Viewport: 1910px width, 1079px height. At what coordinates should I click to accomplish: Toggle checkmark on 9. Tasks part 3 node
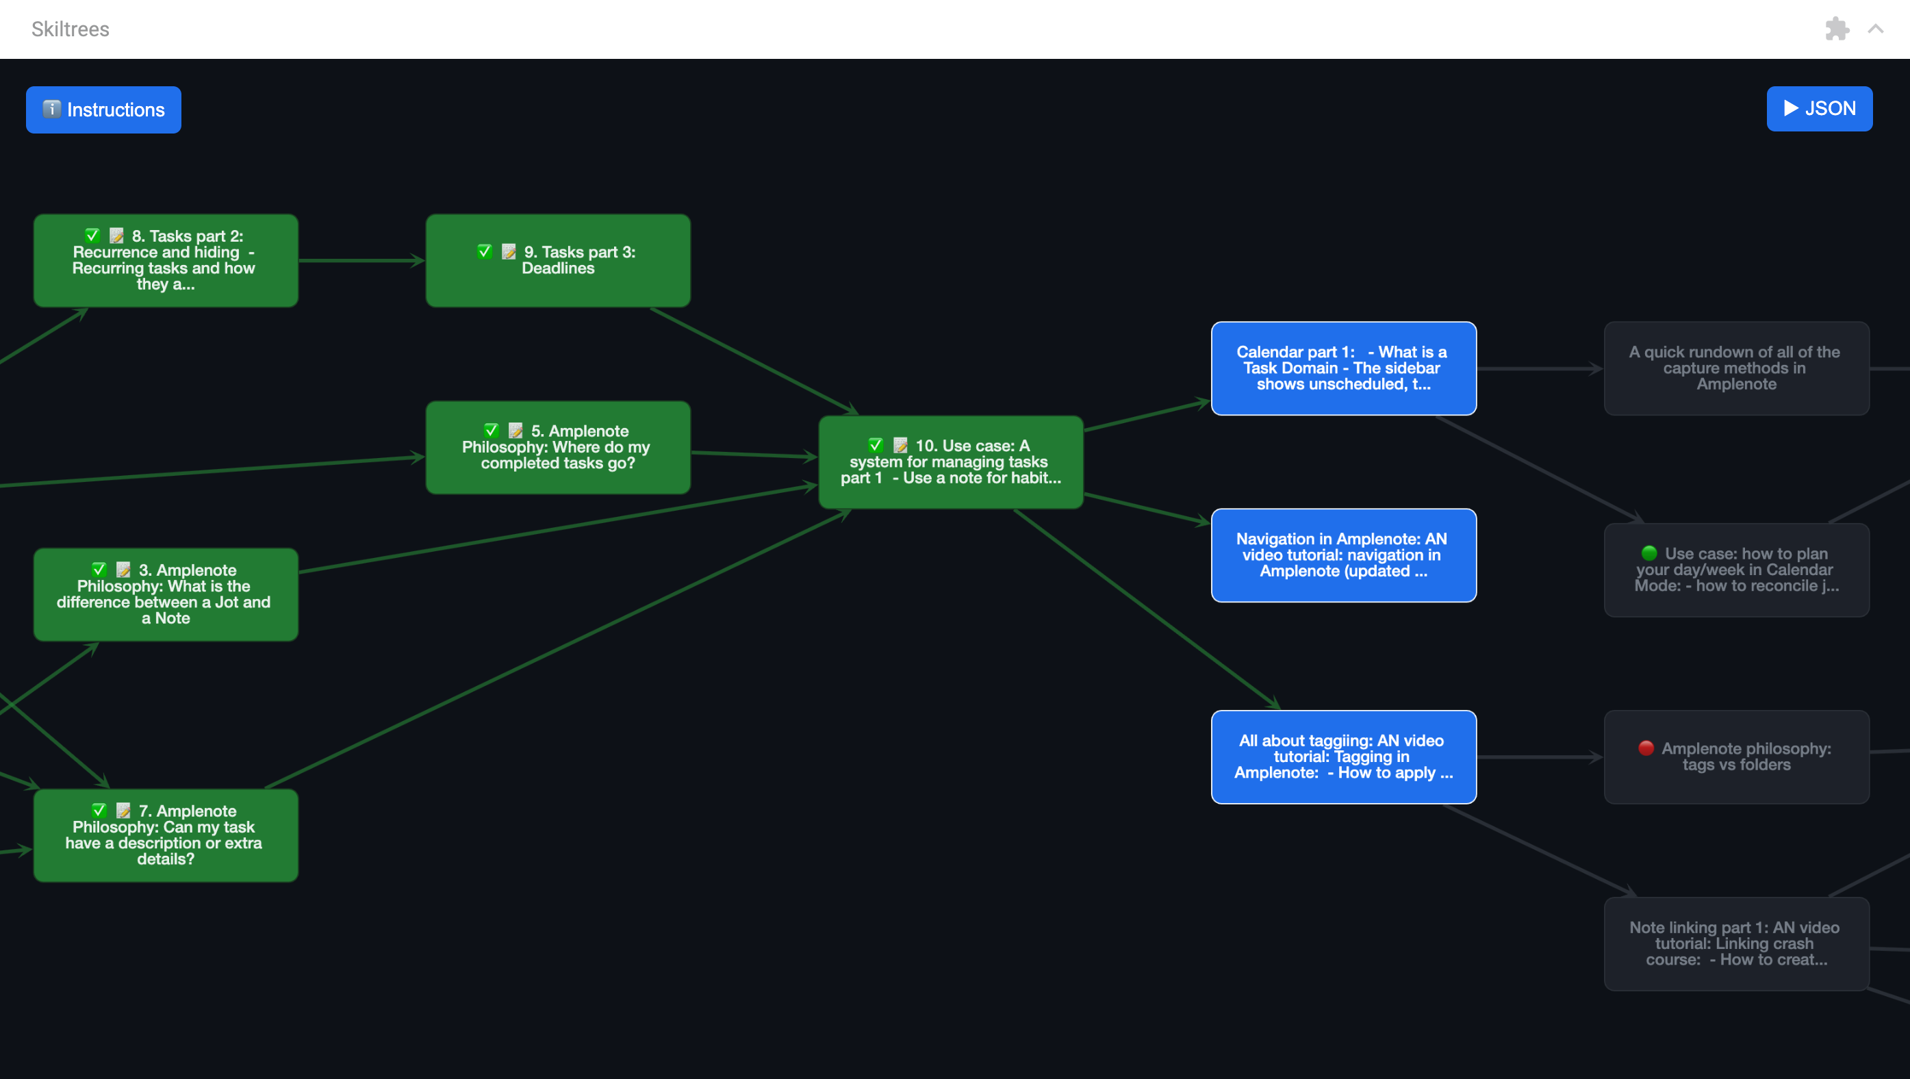point(484,252)
